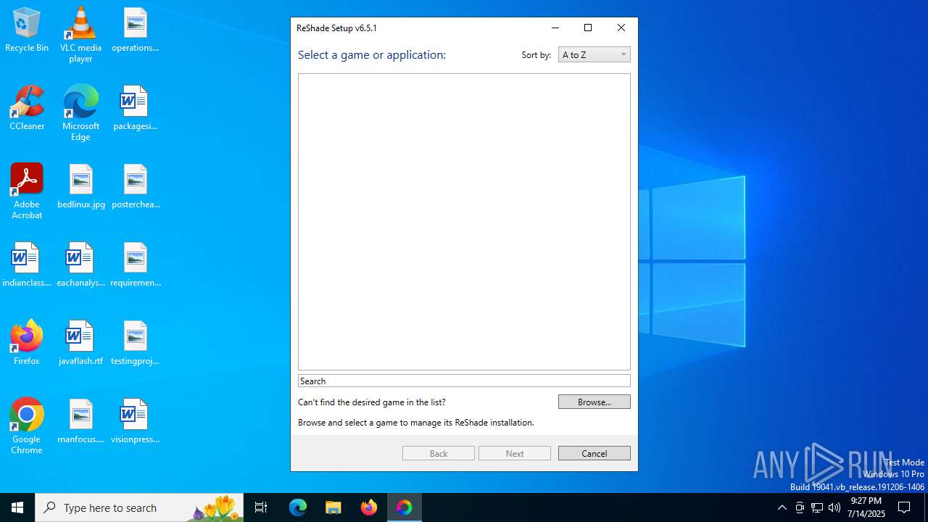Select the bedlinux.jpg file icon
Viewport: 928px width, 522px height.
pyautogui.click(x=80, y=187)
